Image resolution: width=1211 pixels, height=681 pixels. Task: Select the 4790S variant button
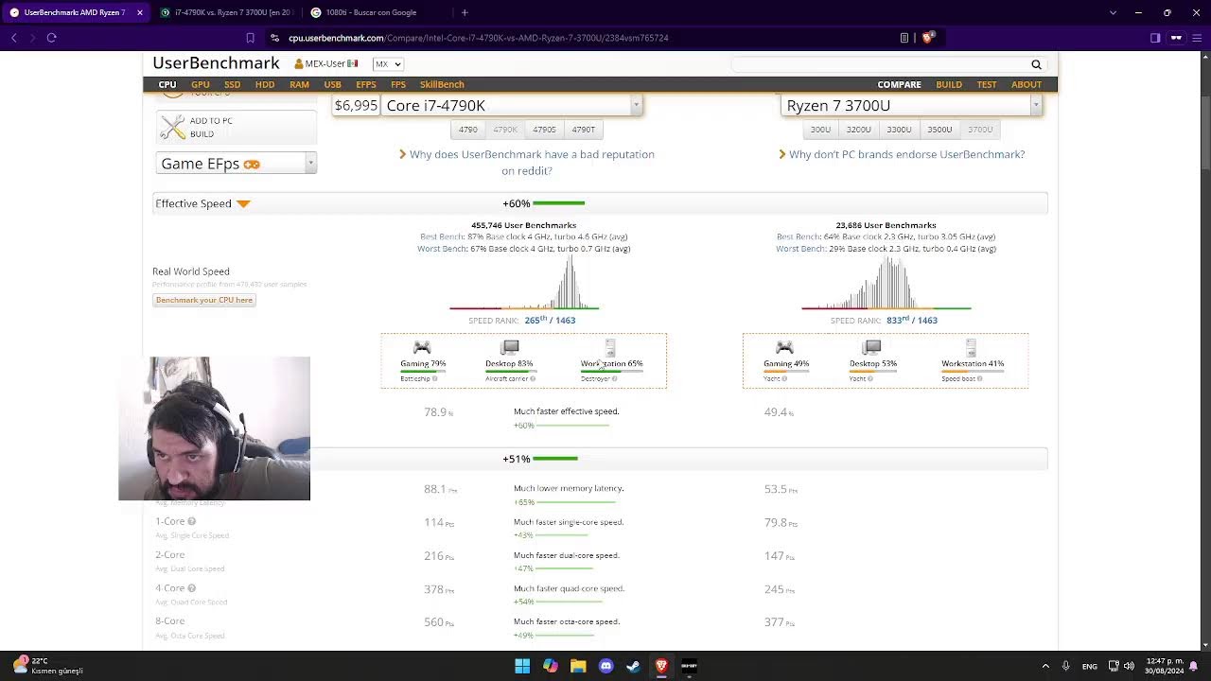point(544,130)
